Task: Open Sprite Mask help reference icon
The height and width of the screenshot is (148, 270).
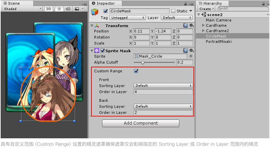Action: [185, 51]
